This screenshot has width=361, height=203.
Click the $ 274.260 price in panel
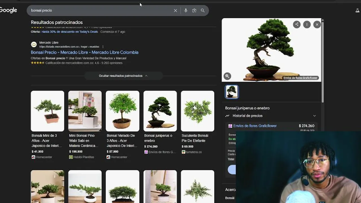(307, 126)
